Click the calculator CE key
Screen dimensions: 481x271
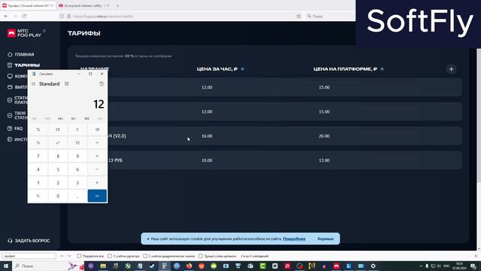point(58,129)
